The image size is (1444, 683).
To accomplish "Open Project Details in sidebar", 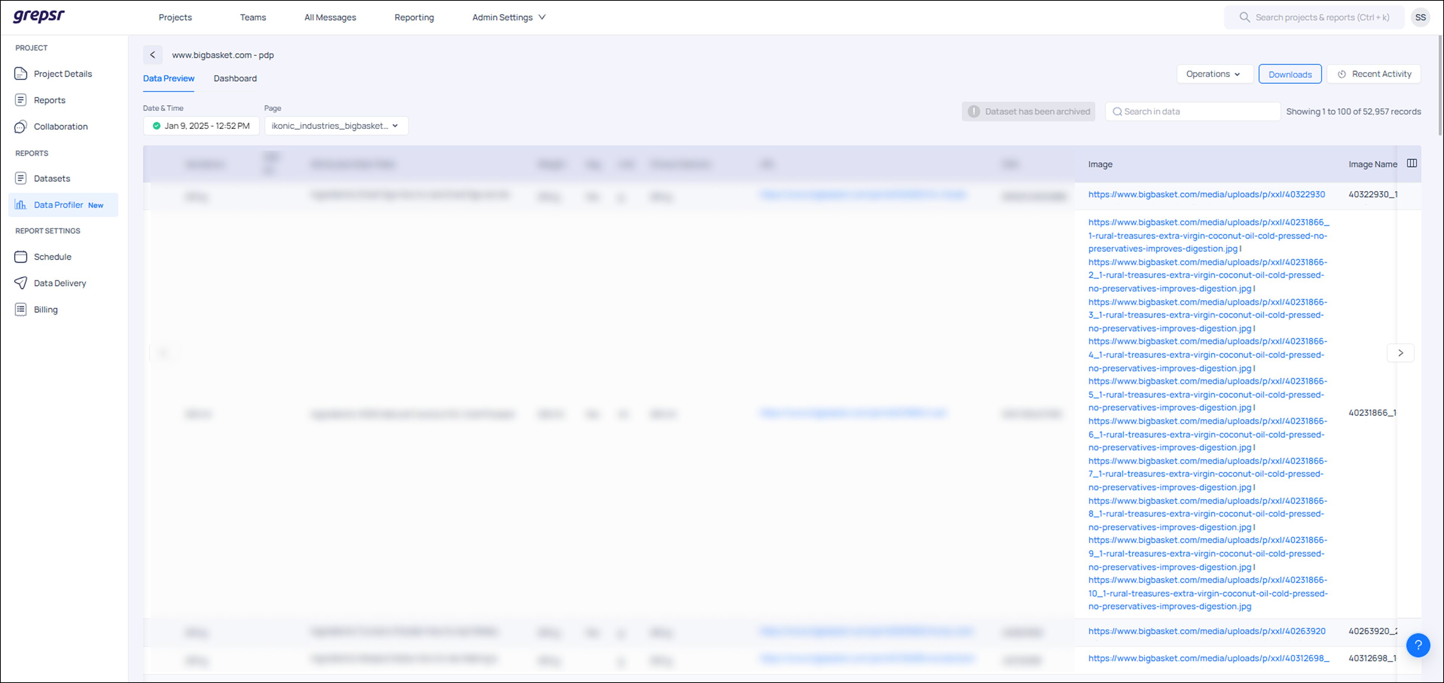I will pos(63,73).
